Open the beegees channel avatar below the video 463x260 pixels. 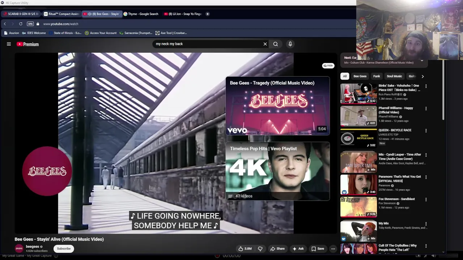19,248
